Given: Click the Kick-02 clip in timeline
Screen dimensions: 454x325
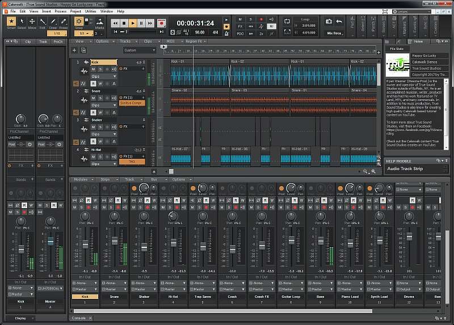Looking at the screenshot, I should [x=260, y=74].
